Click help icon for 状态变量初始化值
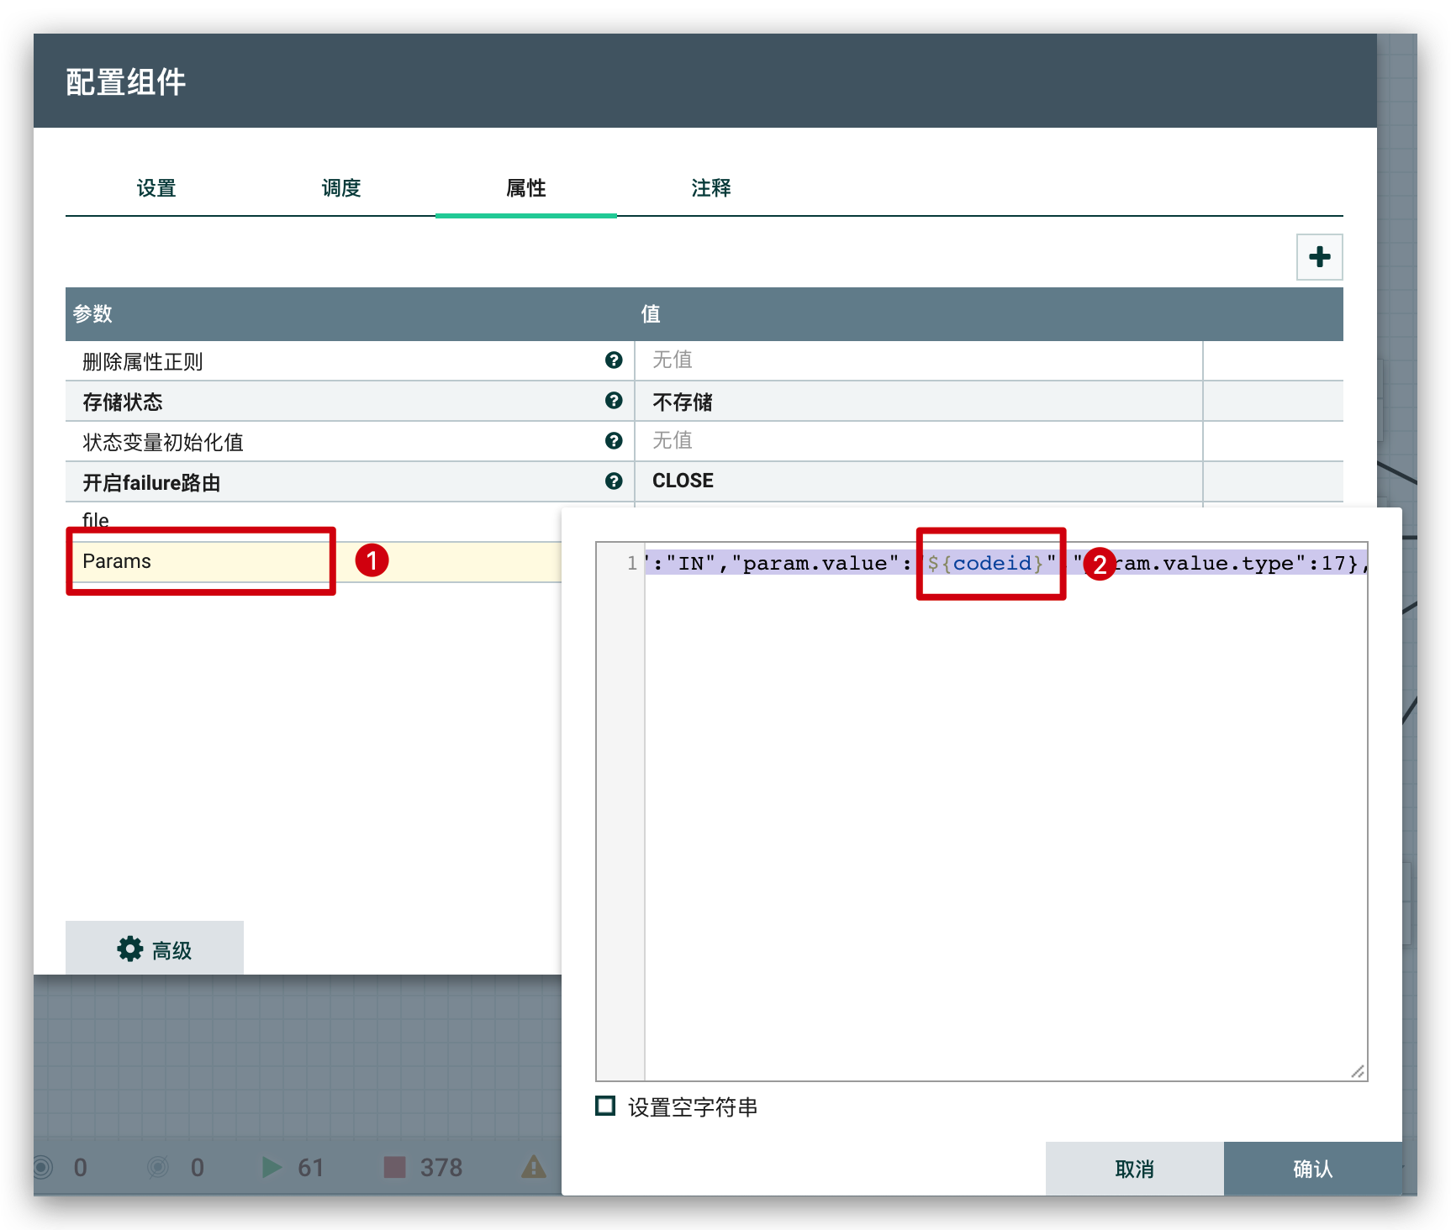Image resolution: width=1451 pixels, height=1230 pixels. pyautogui.click(x=614, y=441)
